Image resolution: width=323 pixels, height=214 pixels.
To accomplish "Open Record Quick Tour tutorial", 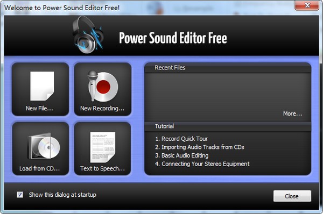I will (181, 139).
